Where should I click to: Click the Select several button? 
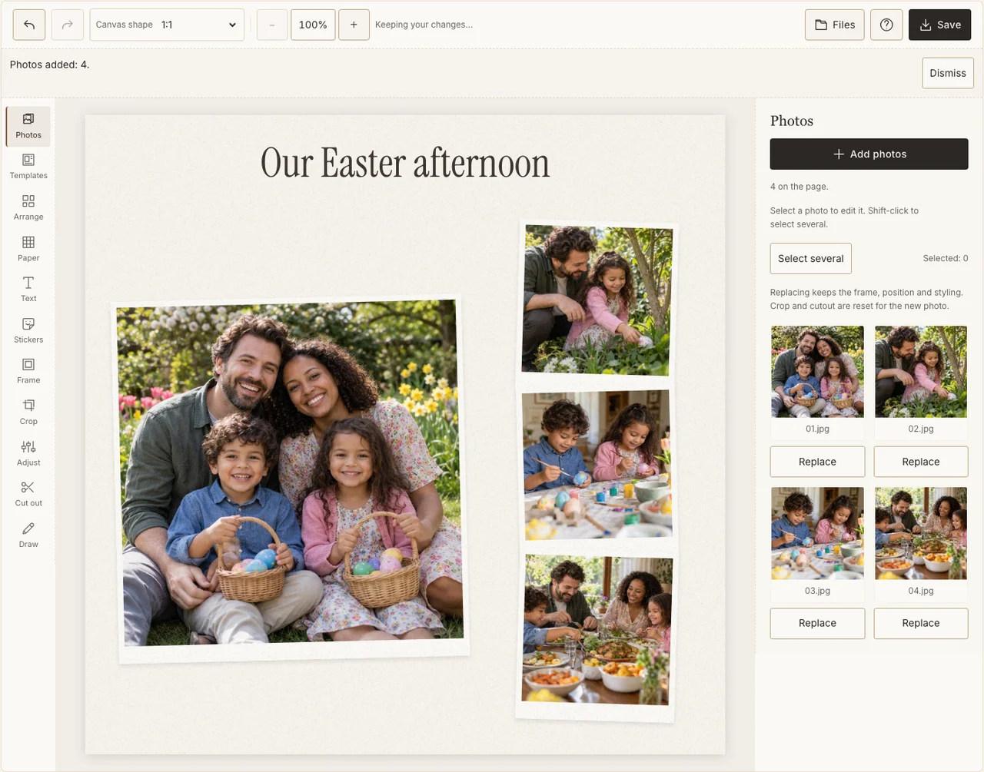tap(811, 258)
